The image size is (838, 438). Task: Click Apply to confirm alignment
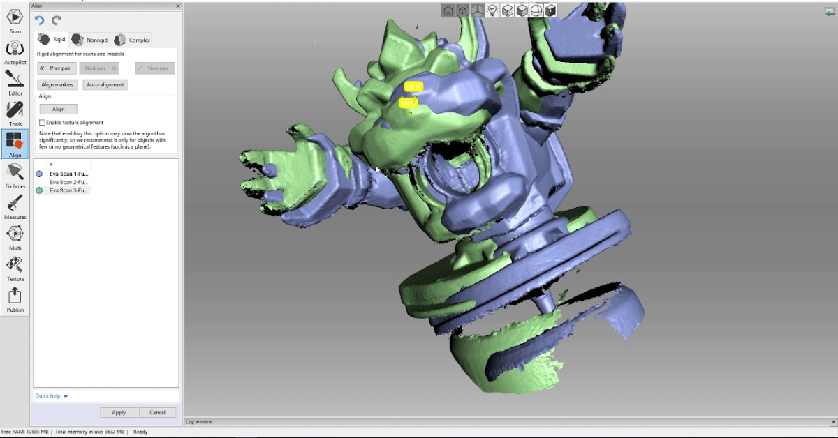point(119,412)
